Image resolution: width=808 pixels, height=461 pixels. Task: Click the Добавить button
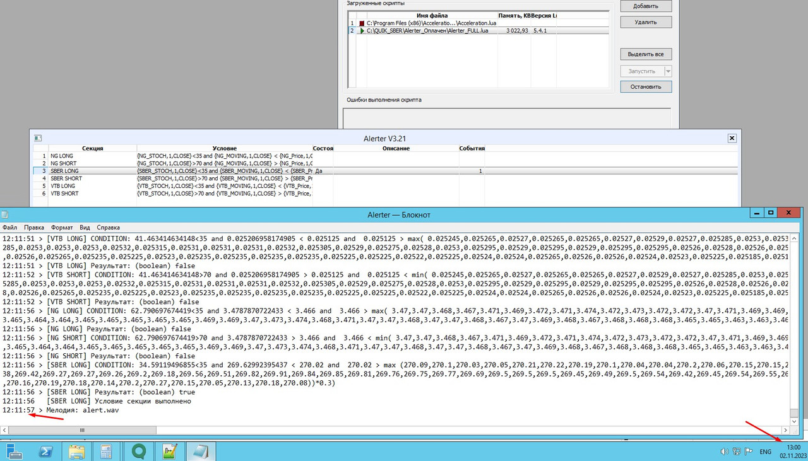pos(646,6)
